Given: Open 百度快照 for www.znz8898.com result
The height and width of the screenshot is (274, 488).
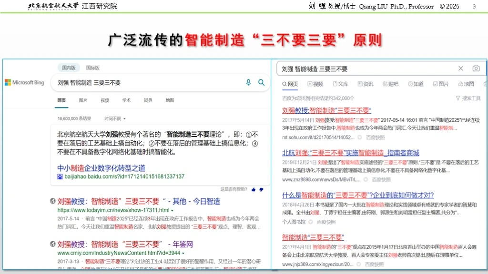Looking at the screenshot, I should (381, 179).
